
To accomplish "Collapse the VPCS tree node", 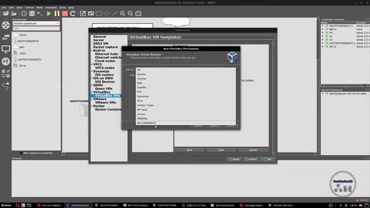I will (x=92, y=64).
